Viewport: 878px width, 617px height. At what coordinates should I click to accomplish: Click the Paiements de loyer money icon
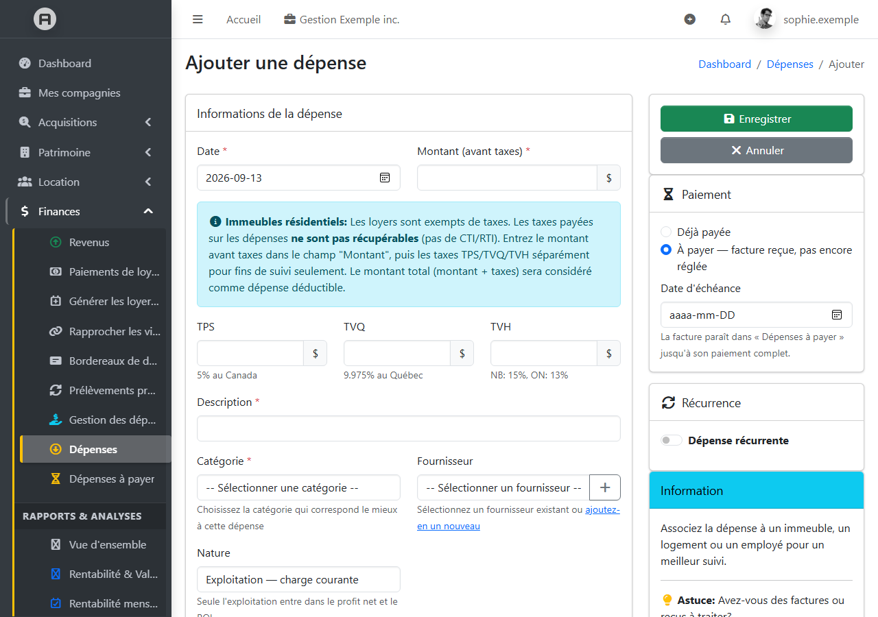(x=56, y=271)
